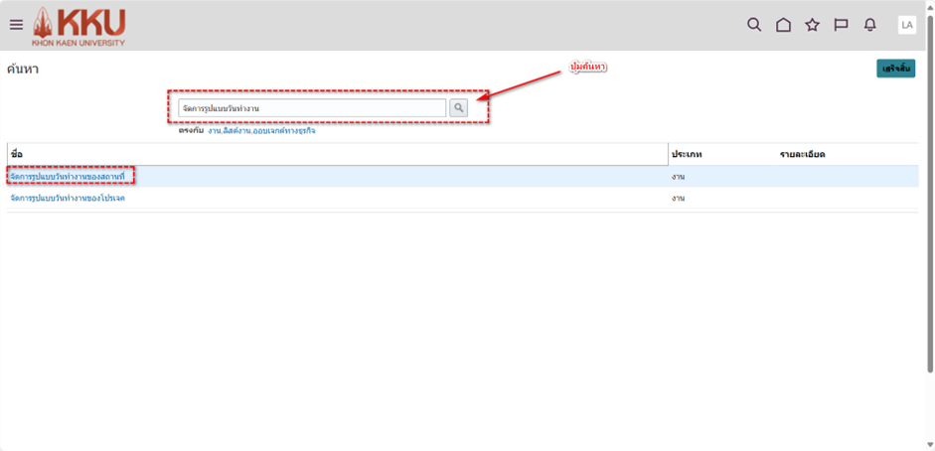Open Favorites with the star icon
This screenshot has width=935, height=451.
(812, 25)
